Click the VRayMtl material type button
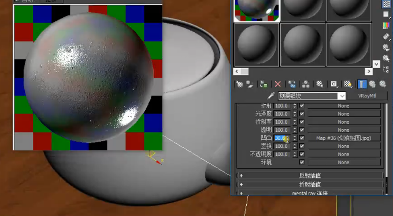 [x=367, y=96]
